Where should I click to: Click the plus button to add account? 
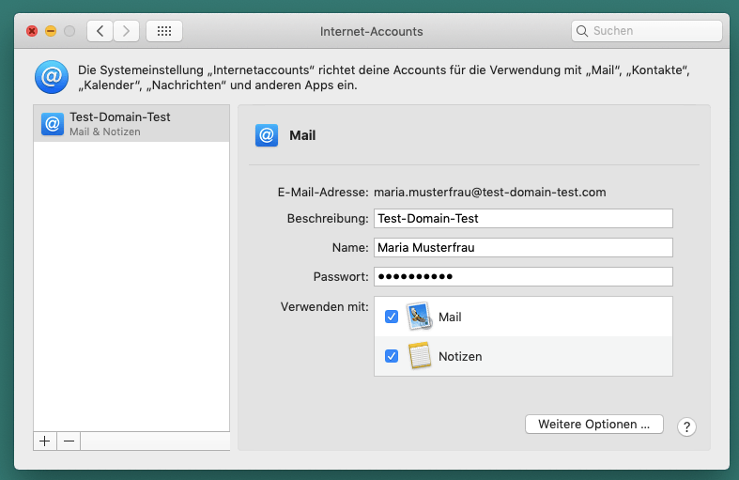[x=45, y=441]
